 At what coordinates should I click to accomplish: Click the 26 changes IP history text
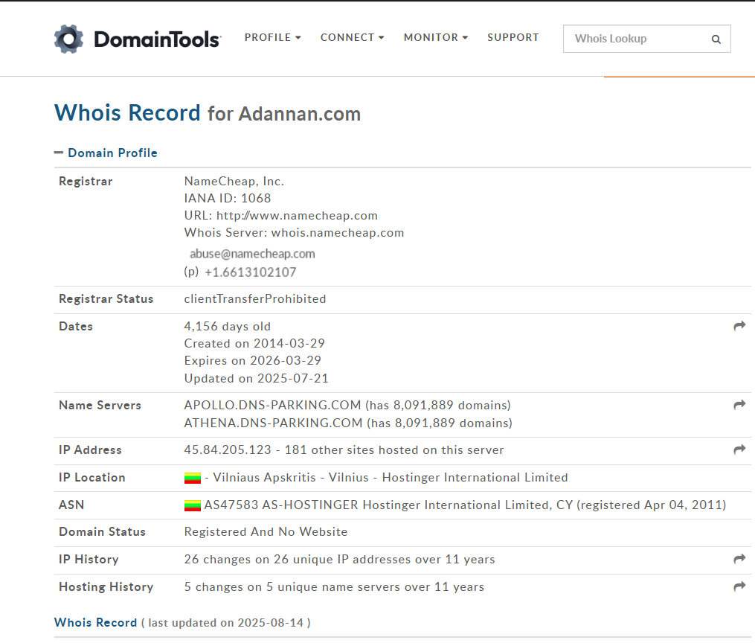click(x=339, y=559)
